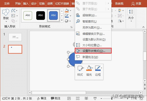This screenshot has height=101, width=147.
Task: Open the 样式 style mini toolbar button
Action: pyautogui.click(x=80, y=71)
